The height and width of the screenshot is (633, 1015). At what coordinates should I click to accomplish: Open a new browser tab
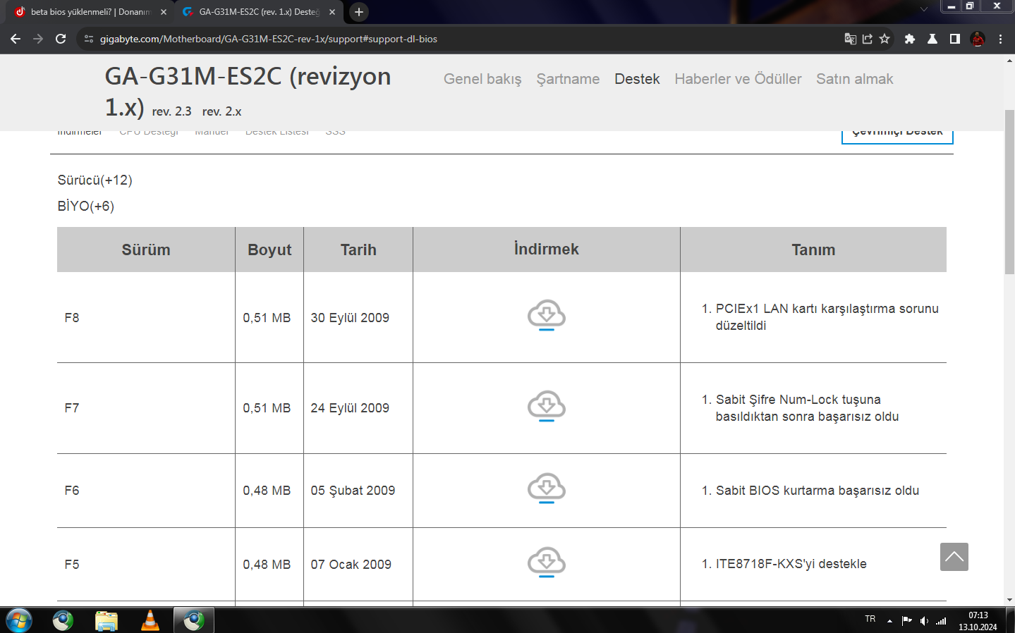359,12
